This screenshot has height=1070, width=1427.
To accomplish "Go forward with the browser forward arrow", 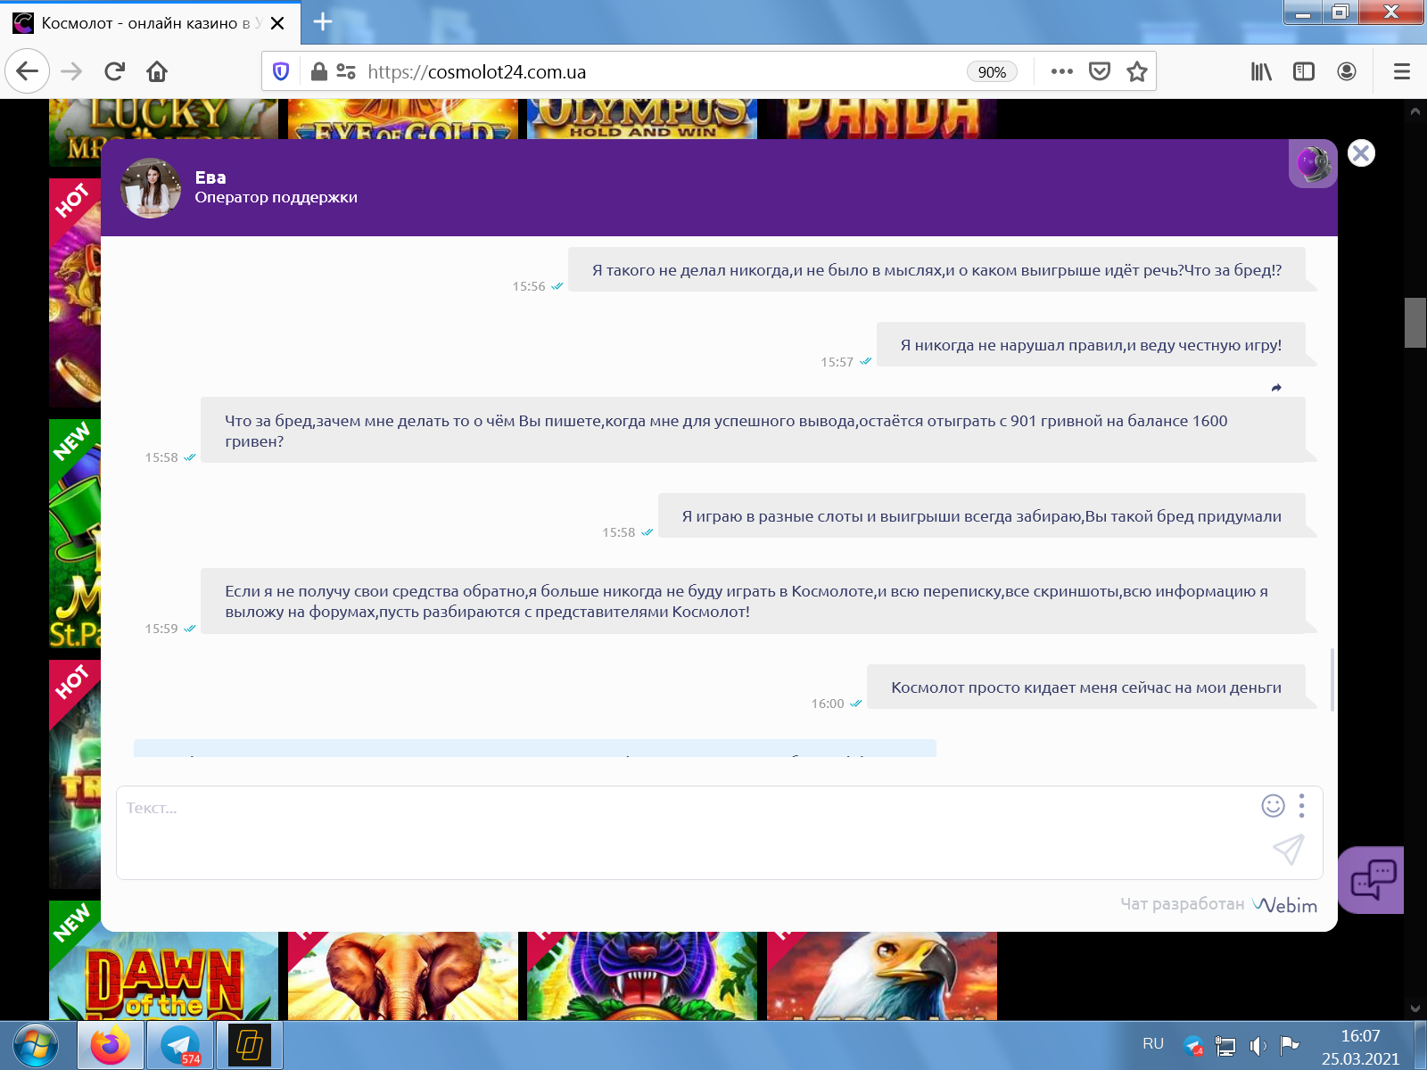I will point(71,71).
